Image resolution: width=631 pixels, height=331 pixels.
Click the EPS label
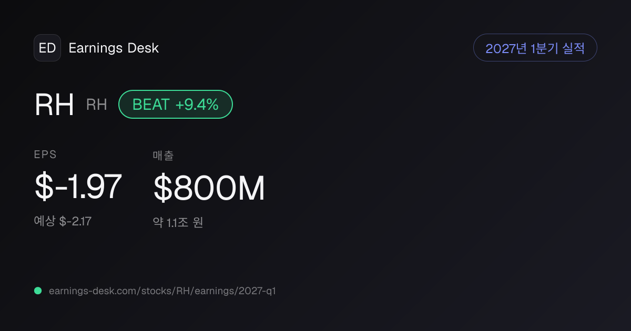point(46,154)
